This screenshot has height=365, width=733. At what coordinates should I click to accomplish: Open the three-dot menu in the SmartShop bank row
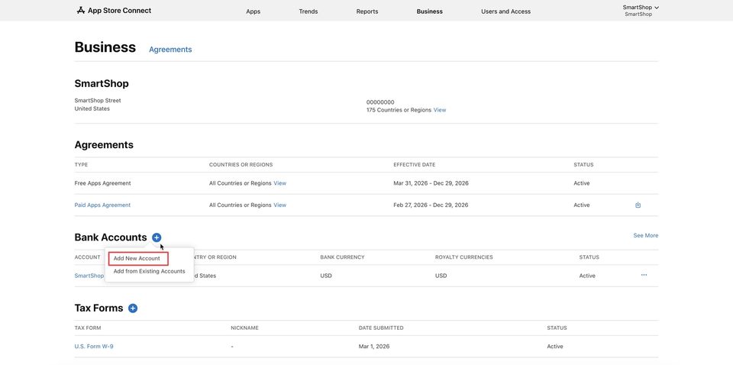[644, 275]
